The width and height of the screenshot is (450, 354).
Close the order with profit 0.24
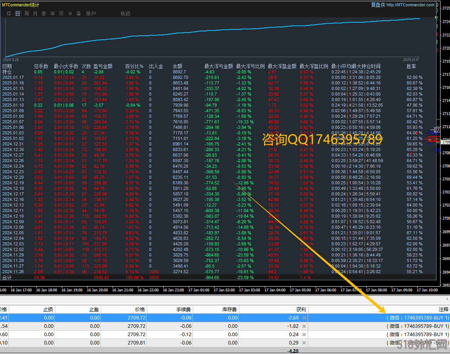[x=304, y=335]
